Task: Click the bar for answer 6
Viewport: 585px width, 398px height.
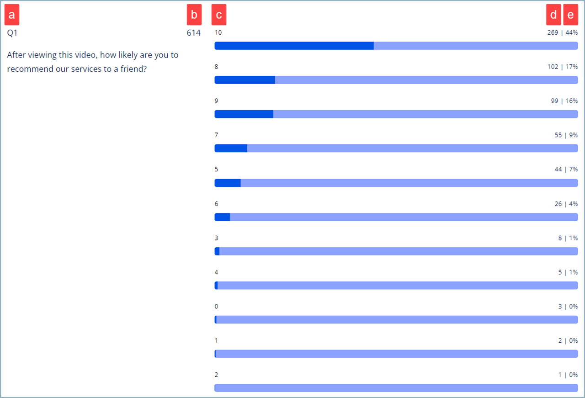Action: [x=396, y=217]
